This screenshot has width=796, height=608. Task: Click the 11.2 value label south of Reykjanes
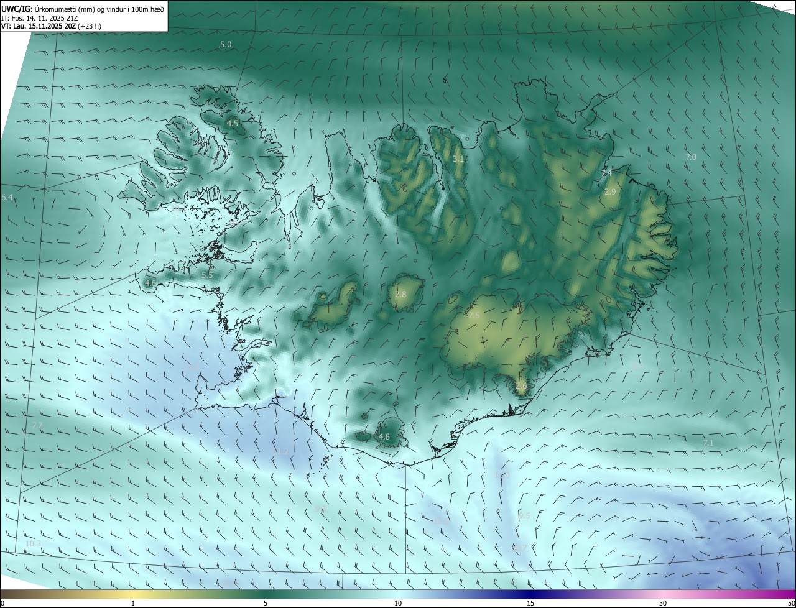[x=282, y=452]
